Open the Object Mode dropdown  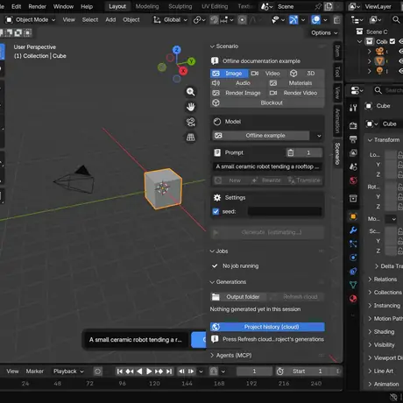pos(31,19)
